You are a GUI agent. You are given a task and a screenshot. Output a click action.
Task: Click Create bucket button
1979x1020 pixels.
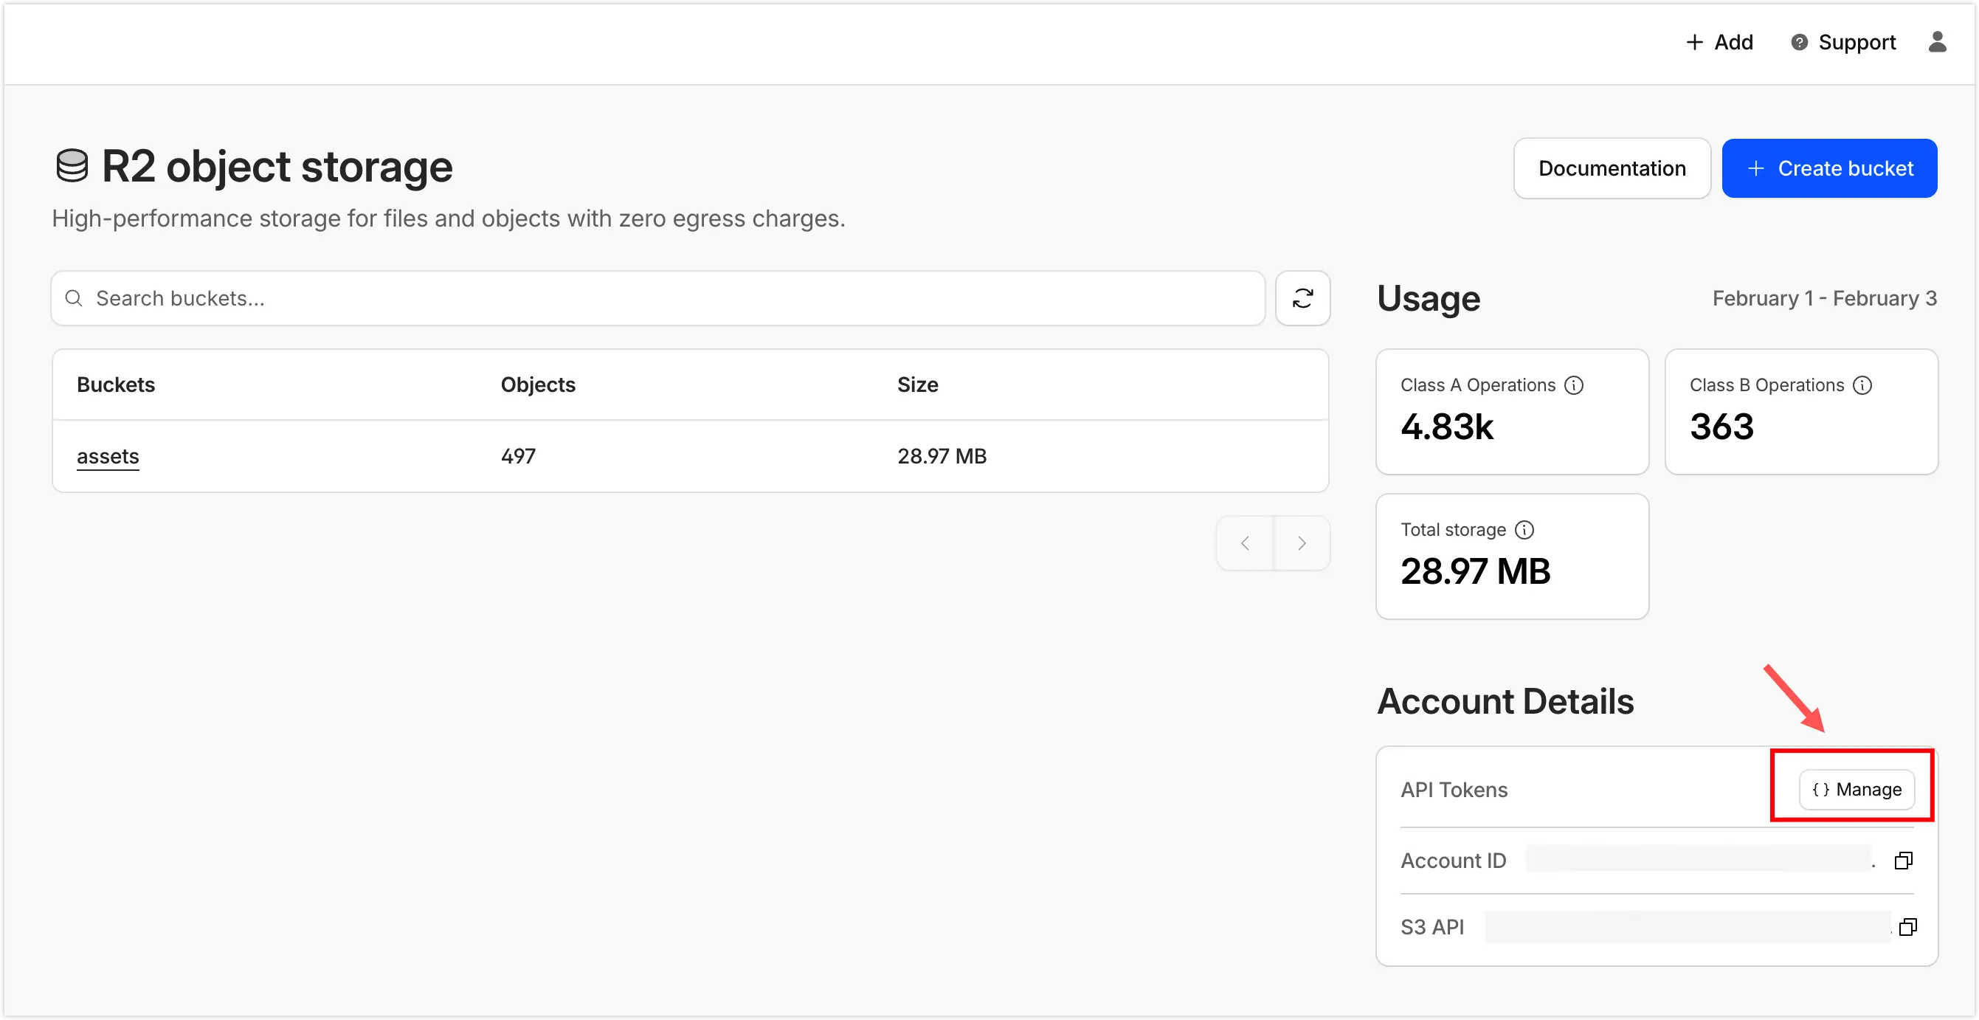pos(1829,168)
